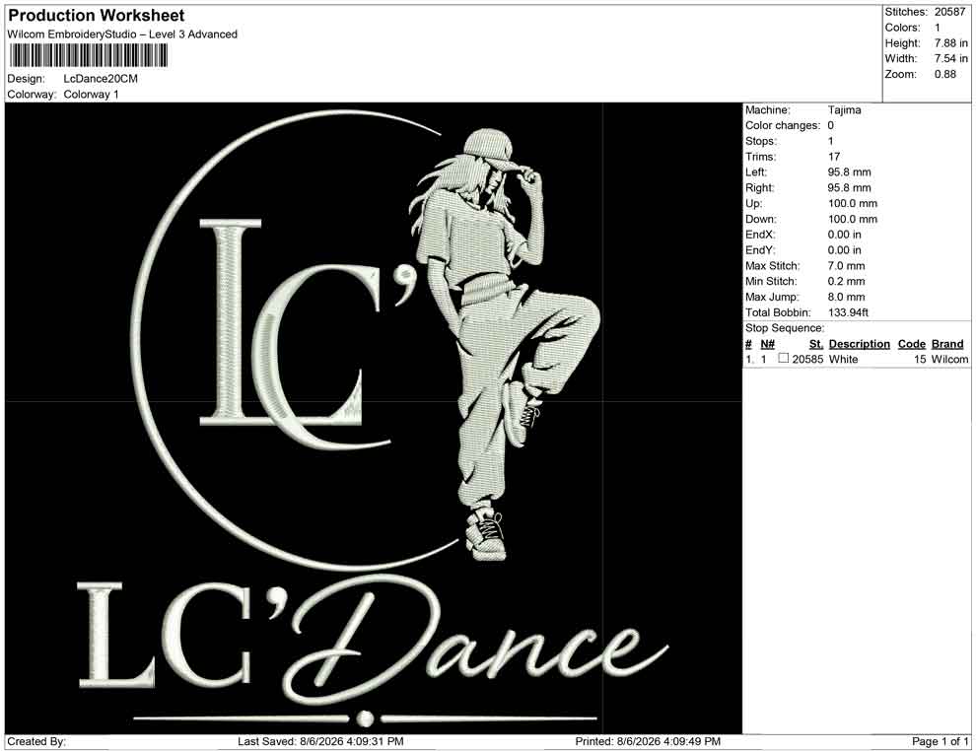Click the embroidery design preview image
The width and height of the screenshot is (976, 751).
(374, 418)
